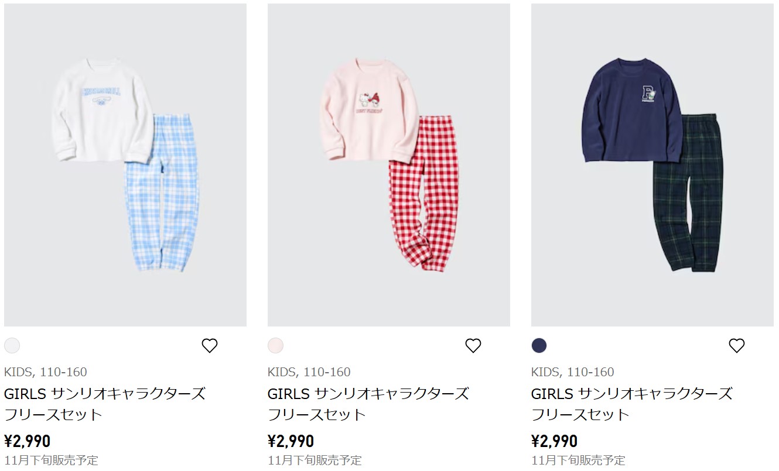Viewport: 779px width, 471px height.
Task: Select the light pink color swatch
Action: [275, 346]
